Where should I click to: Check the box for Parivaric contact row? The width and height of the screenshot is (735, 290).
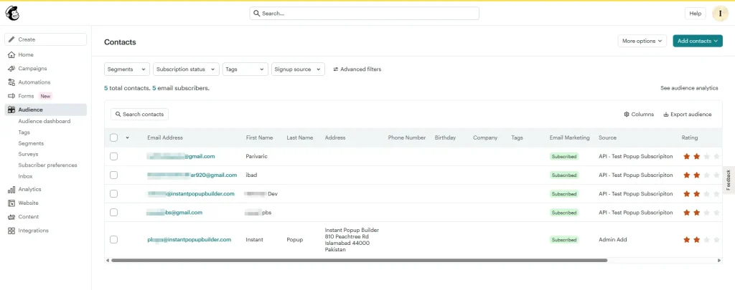[113, 156]
